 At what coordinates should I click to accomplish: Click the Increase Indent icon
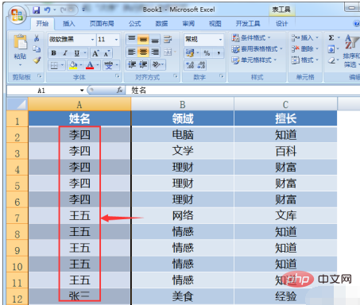click(143, 64)
